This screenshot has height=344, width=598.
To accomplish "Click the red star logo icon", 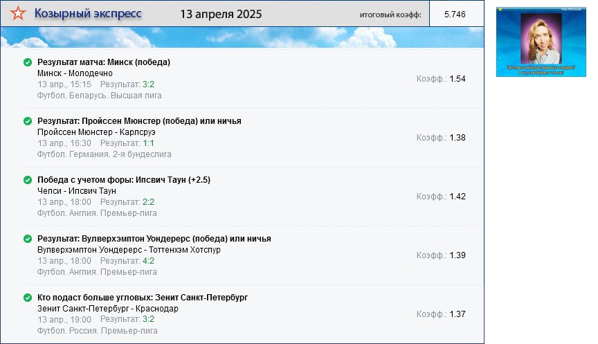I will click(18, 14).
